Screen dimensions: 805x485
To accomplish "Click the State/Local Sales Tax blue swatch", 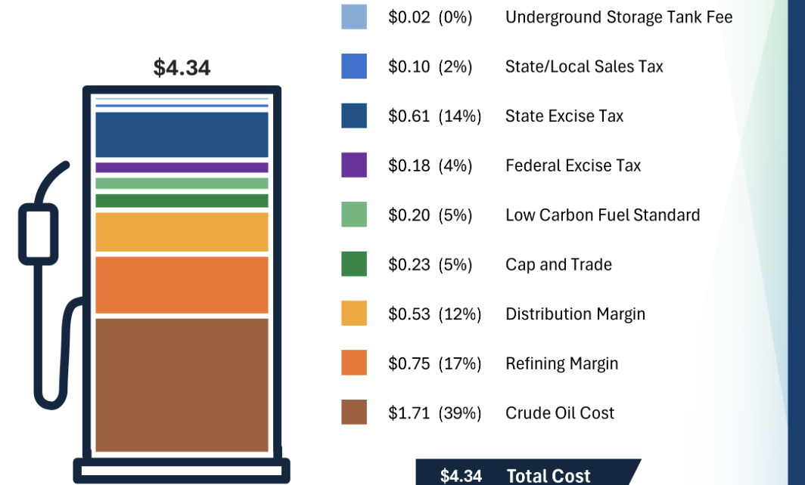I will click(x=354, y=66).
